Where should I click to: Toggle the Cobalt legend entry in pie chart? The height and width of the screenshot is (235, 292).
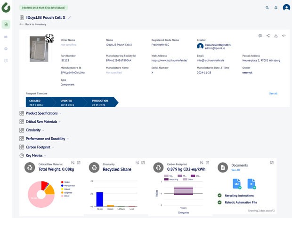click(x=65, y=189)
